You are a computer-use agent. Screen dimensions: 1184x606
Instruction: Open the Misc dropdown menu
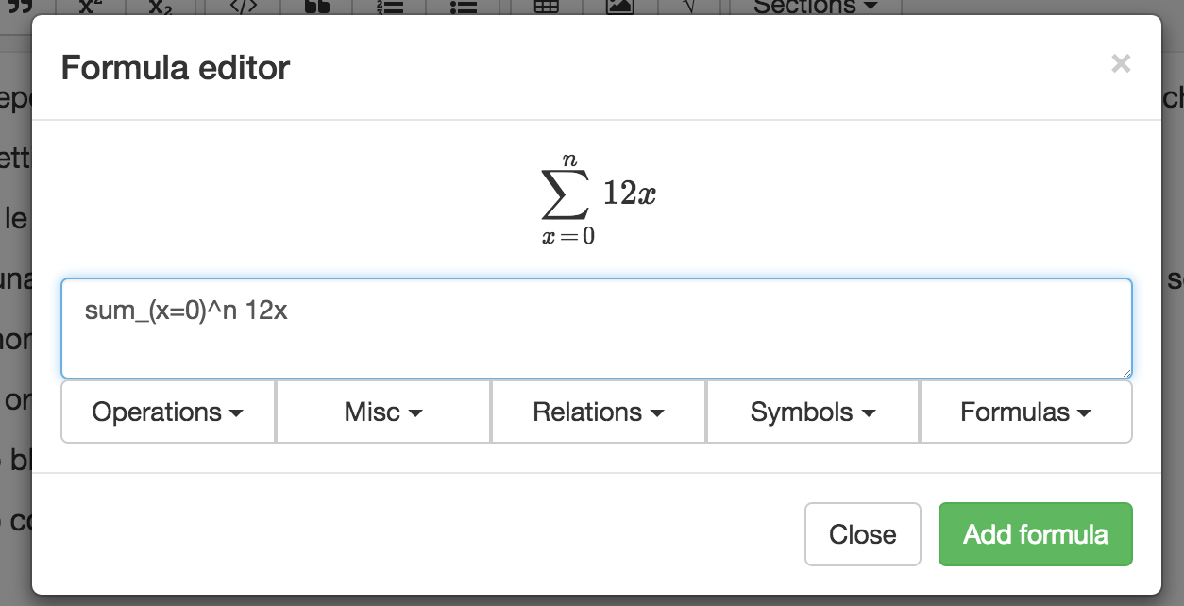point(383,412)
